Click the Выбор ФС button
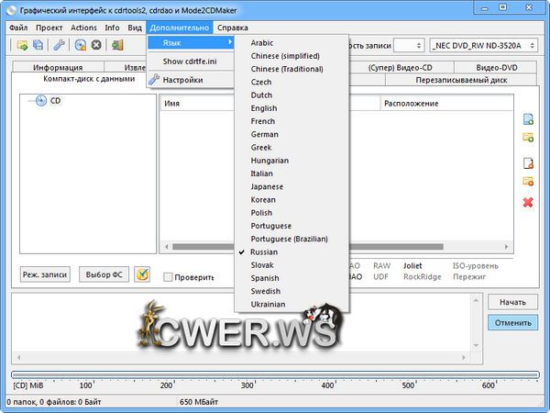 104,274
